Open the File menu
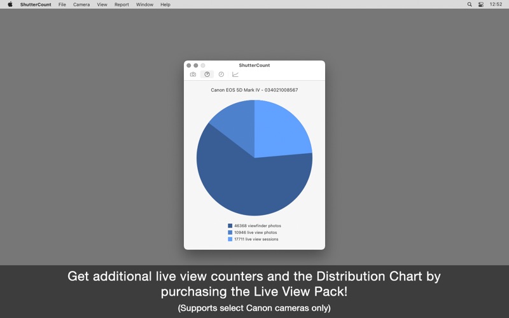The width and height of the screenshot is (509, 318). (62, 4)
